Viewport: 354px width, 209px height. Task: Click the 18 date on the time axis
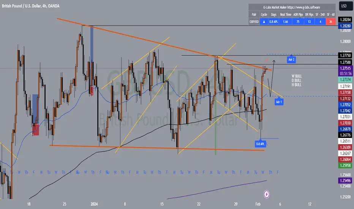(x=28, y=204)
